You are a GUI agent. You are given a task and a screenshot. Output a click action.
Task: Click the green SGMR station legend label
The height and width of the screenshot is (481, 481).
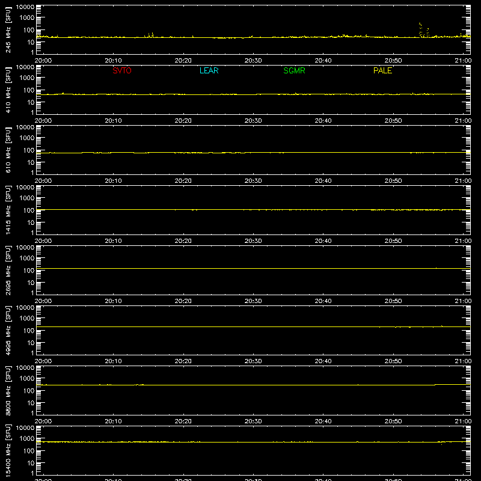[x=294, y=70]
